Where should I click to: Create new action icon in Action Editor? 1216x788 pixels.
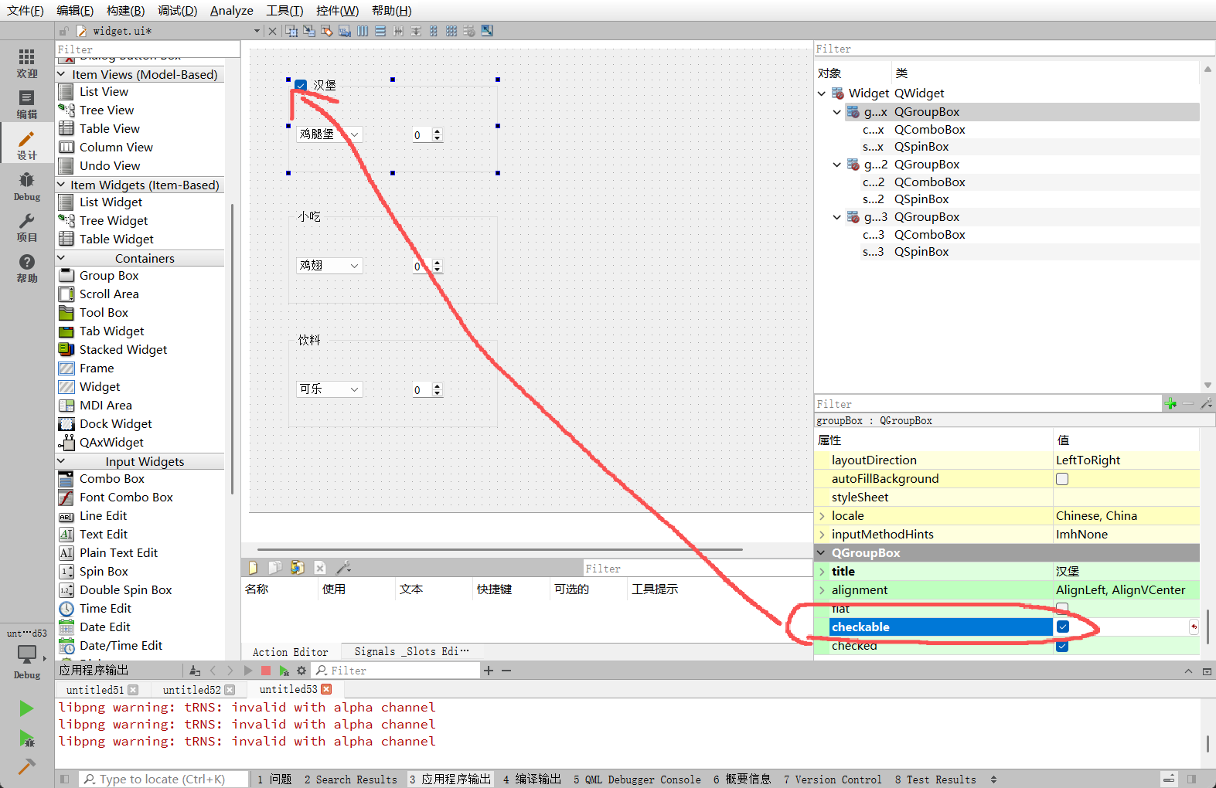[x=253, y=568]
